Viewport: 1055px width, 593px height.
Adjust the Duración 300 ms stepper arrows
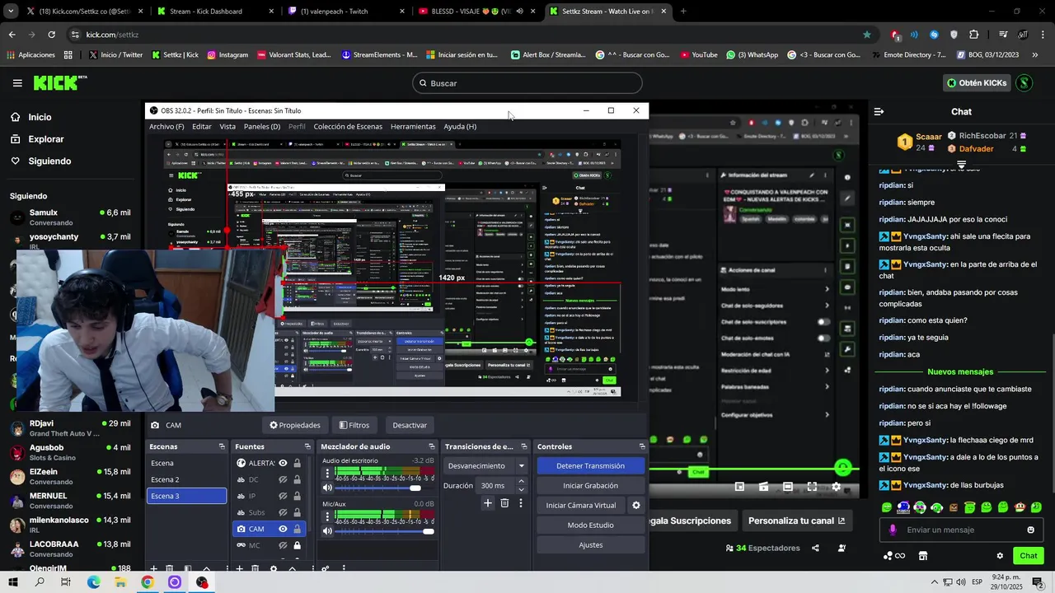point(521,485)
